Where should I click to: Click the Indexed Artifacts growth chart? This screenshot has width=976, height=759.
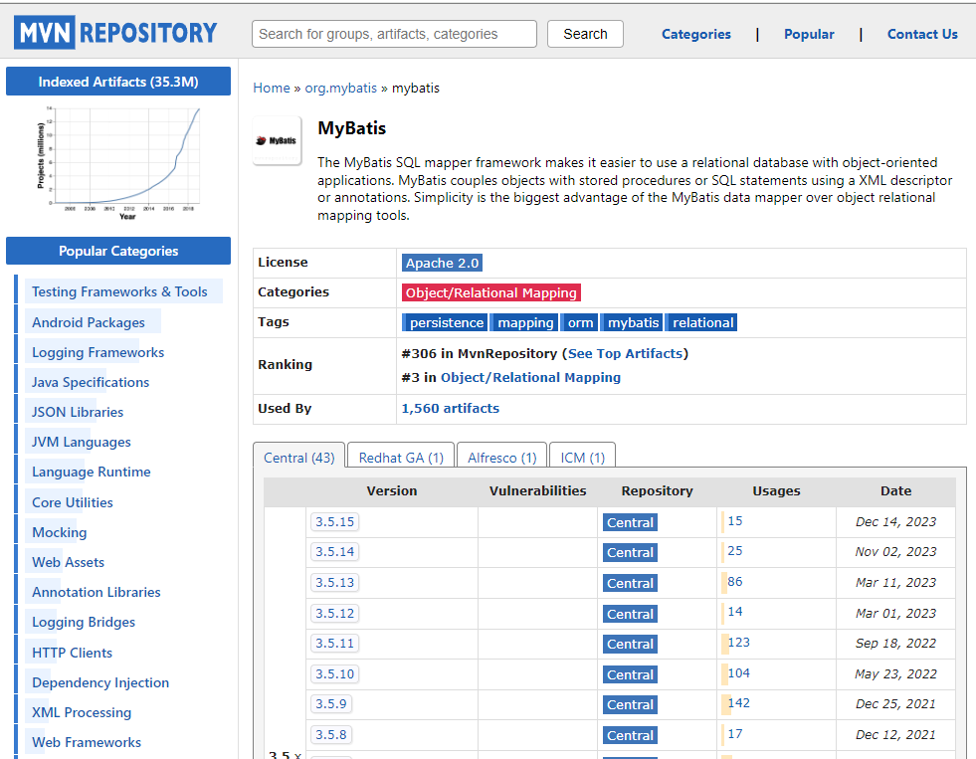[x=118, y=163]
